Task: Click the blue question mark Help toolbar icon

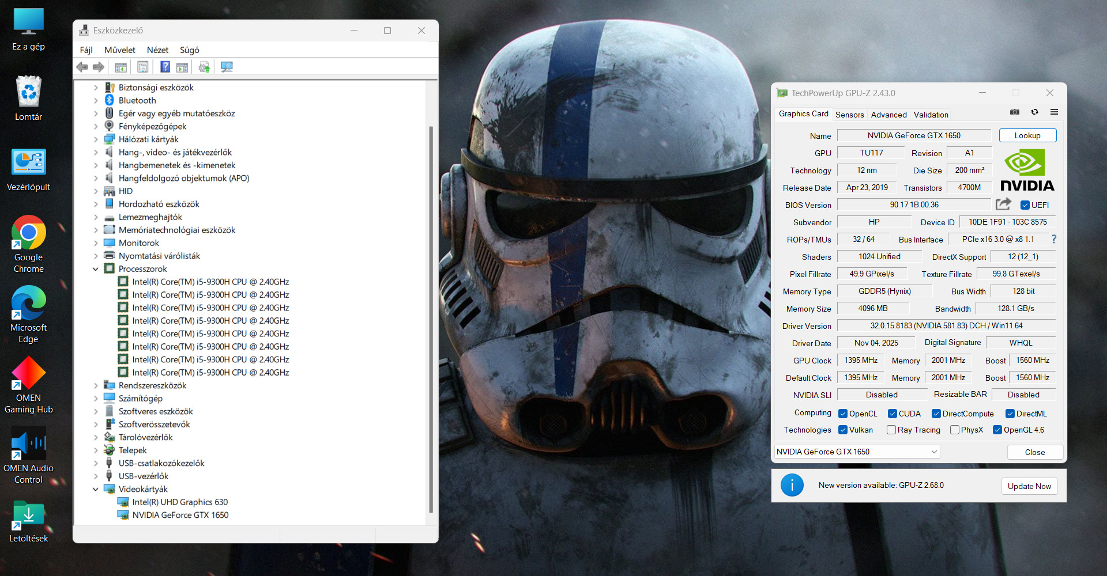Action: (165, 67)
